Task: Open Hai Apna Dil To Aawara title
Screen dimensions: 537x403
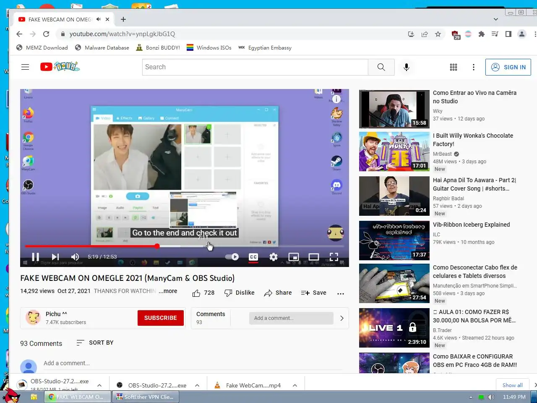Action: click(474, 184)
